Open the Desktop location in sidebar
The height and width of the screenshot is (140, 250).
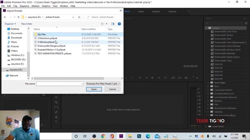coord(15,29)
